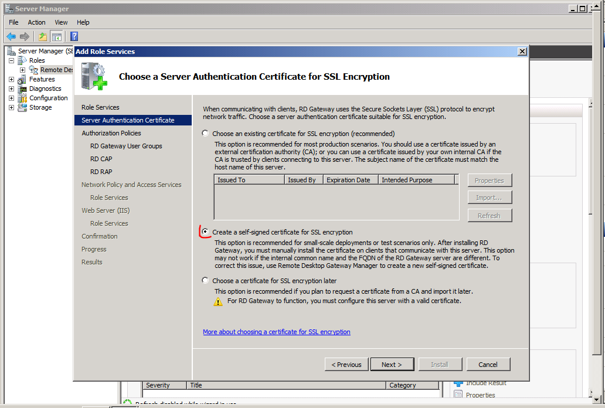Open the Help menu
605x408 pixels.
(x=83, y=22)
